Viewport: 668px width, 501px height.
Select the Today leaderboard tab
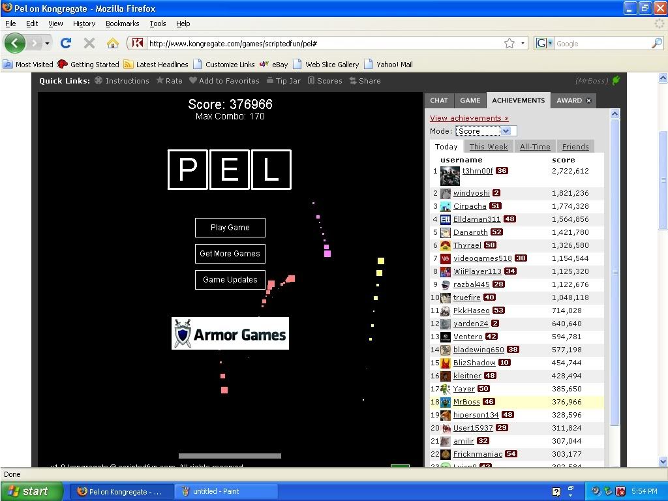pos(446,147)
